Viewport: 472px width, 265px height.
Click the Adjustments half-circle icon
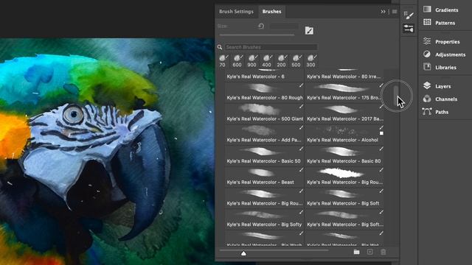(x=427, y=54)
